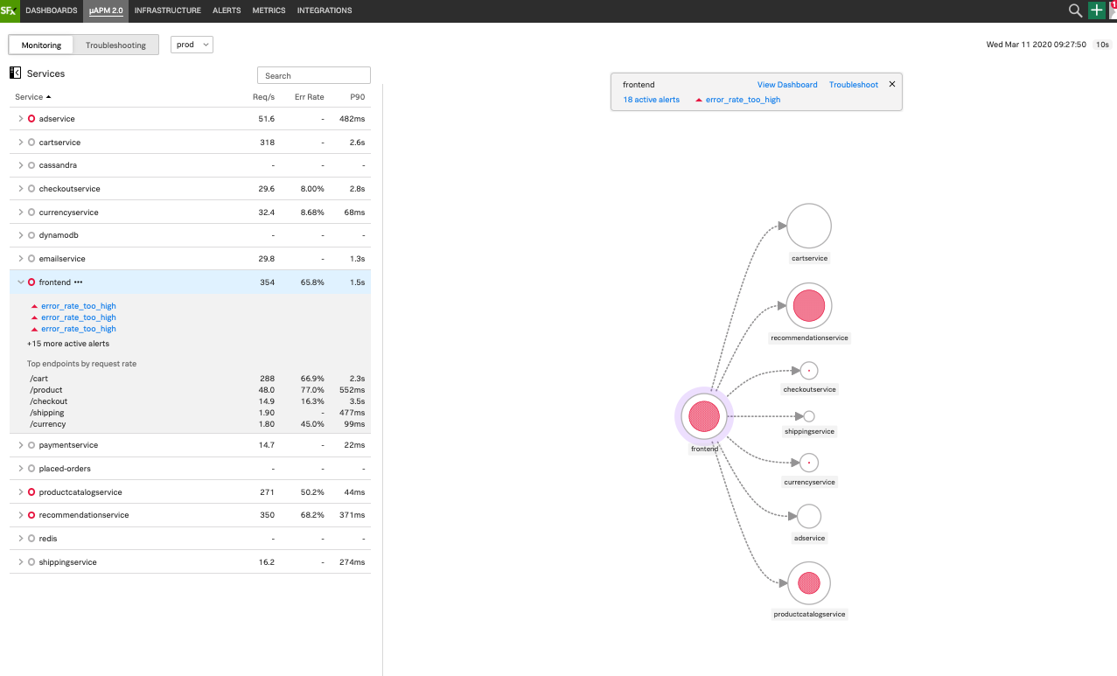Image resolution: width=1117 pixels, height=676 pixels.
Task: Click the frontend red status indicator
Action: pos(31,282)
